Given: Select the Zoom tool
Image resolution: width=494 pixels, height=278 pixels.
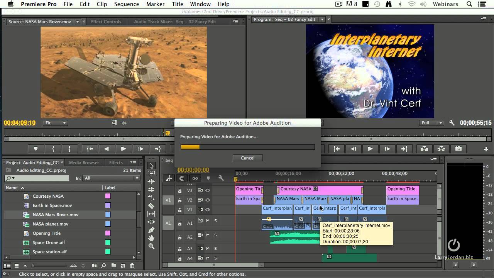Looking at the screenshot, I should (151, 246).
